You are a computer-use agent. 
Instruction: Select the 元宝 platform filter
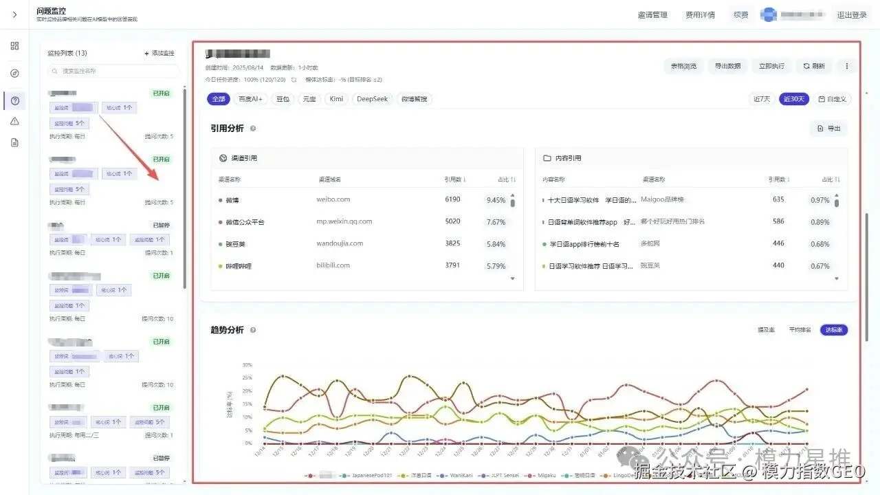point(309,99)
